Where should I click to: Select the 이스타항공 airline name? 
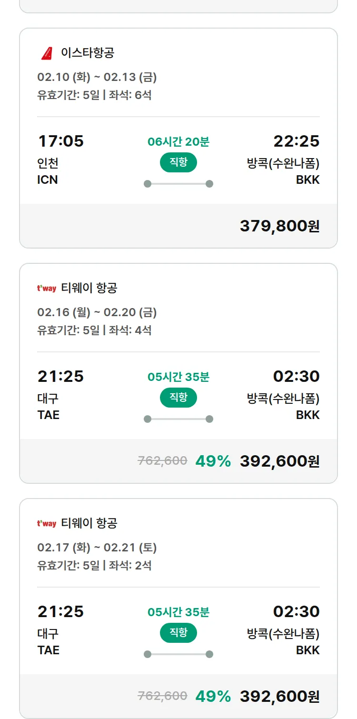pyautogui.click(x=88, y=53)
